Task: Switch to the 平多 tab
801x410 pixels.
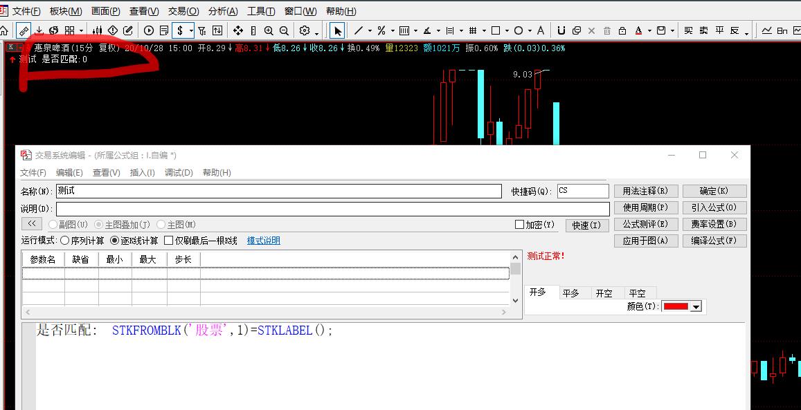Action: 570,293
